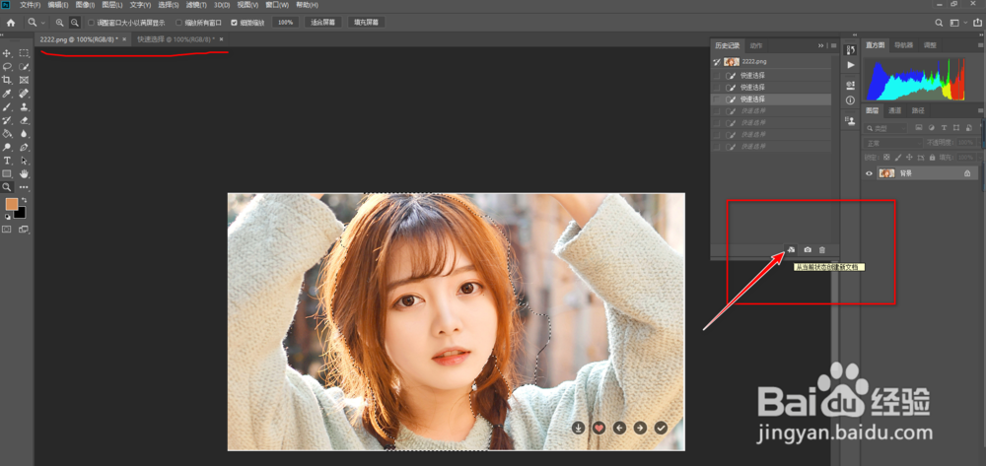Uncheck the 细微缩放 checkbox
The width and height of the screenshot is (986, 466).
[x=234, y=23]
